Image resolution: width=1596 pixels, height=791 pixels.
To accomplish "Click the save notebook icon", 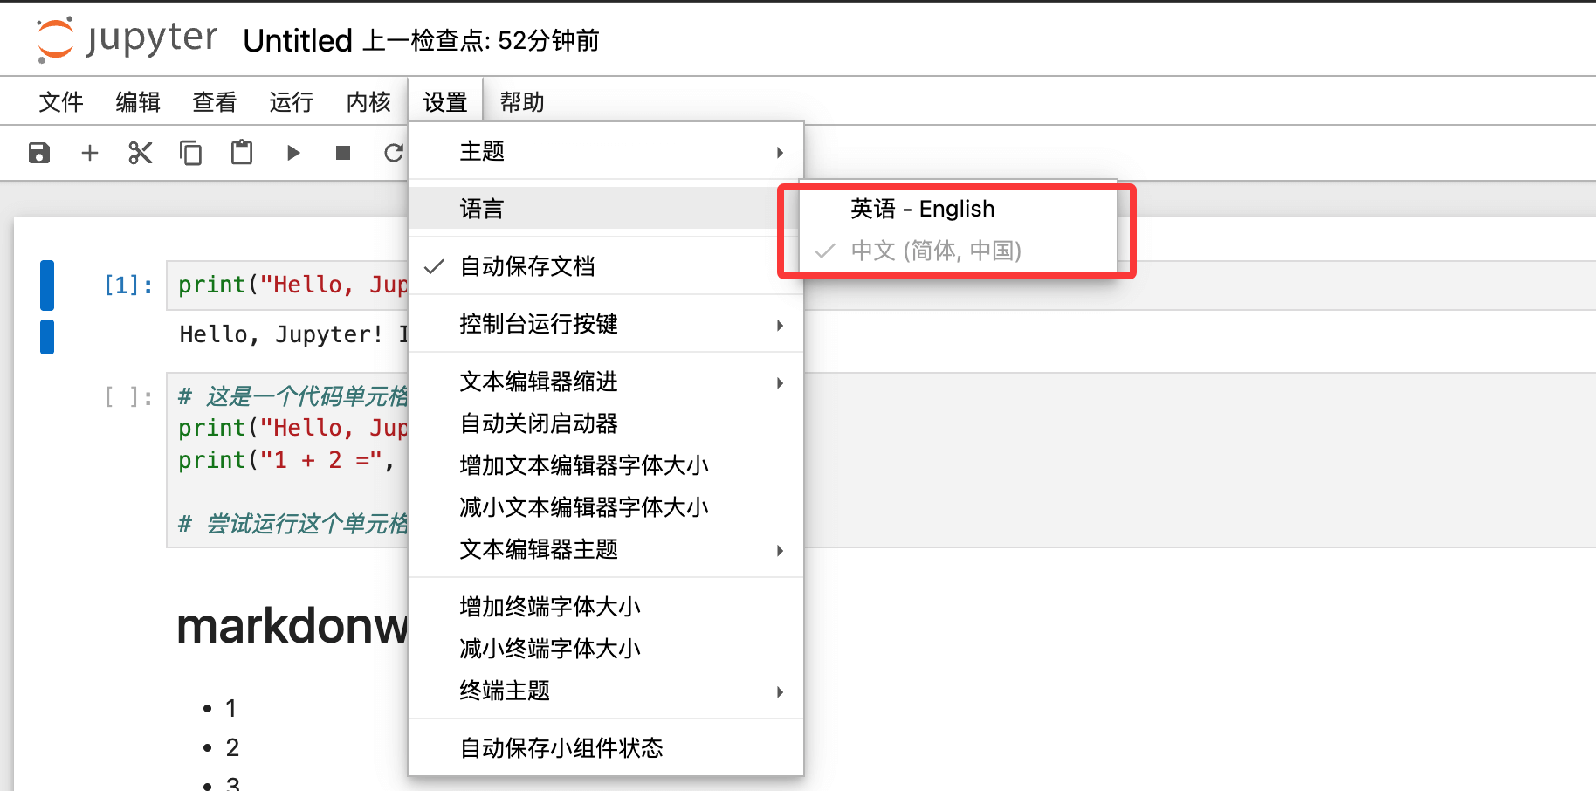I will (x=39, y=154).
